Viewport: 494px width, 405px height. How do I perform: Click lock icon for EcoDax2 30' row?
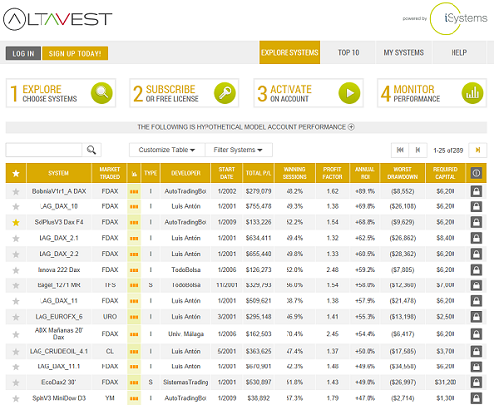tap(476, 382)
